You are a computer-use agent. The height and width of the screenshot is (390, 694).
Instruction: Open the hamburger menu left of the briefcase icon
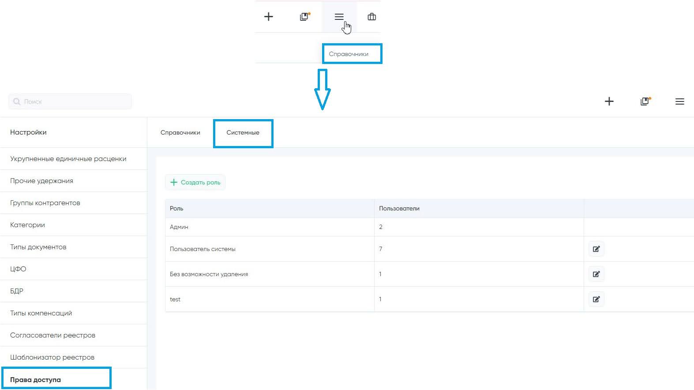pyautogui.click(x=339, y=17)
